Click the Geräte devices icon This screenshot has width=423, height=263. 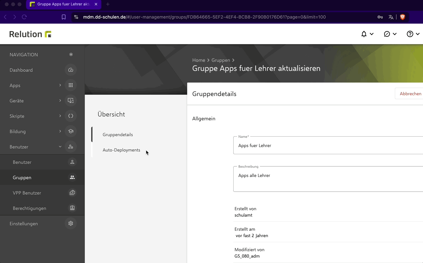pos(71,101)
